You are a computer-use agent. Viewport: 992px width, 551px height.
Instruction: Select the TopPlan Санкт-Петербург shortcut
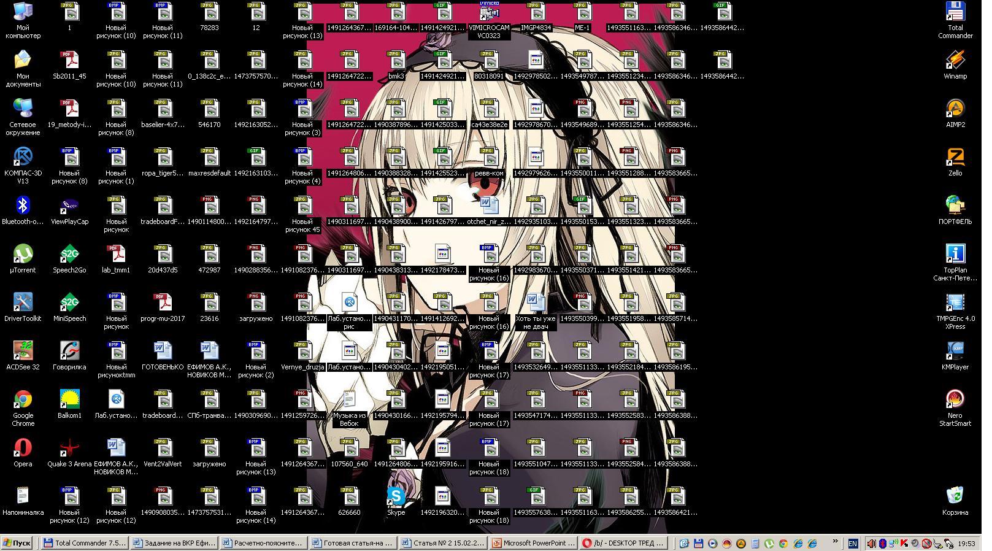[955, 263]
